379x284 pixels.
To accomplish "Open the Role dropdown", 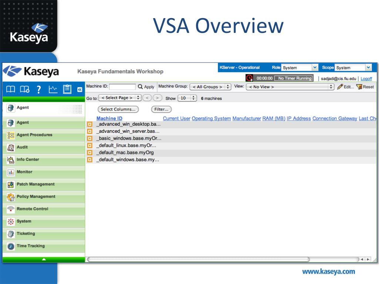I will (x=300, y=68).
